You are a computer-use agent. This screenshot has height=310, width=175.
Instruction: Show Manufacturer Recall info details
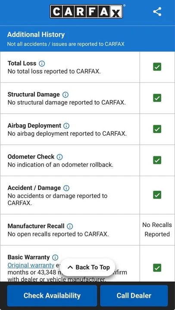tap(70, 226)
